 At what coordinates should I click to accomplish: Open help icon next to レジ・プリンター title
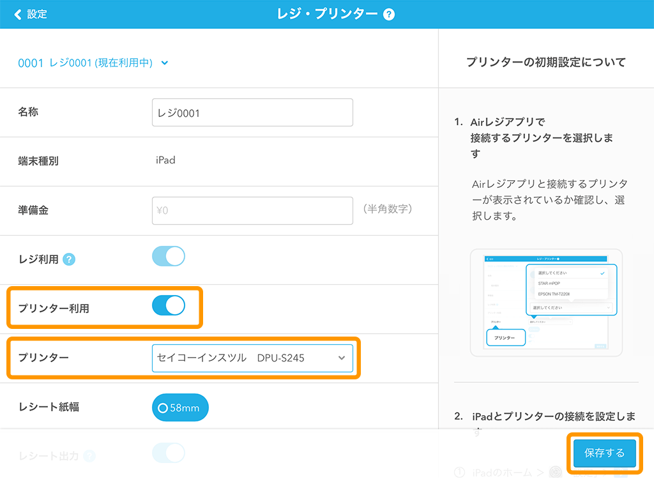[389, 15]
